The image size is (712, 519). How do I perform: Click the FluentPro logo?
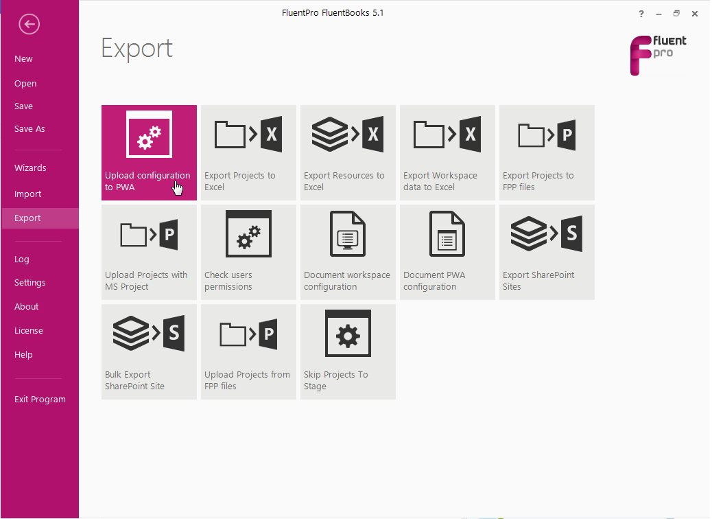tap(658, 55)
